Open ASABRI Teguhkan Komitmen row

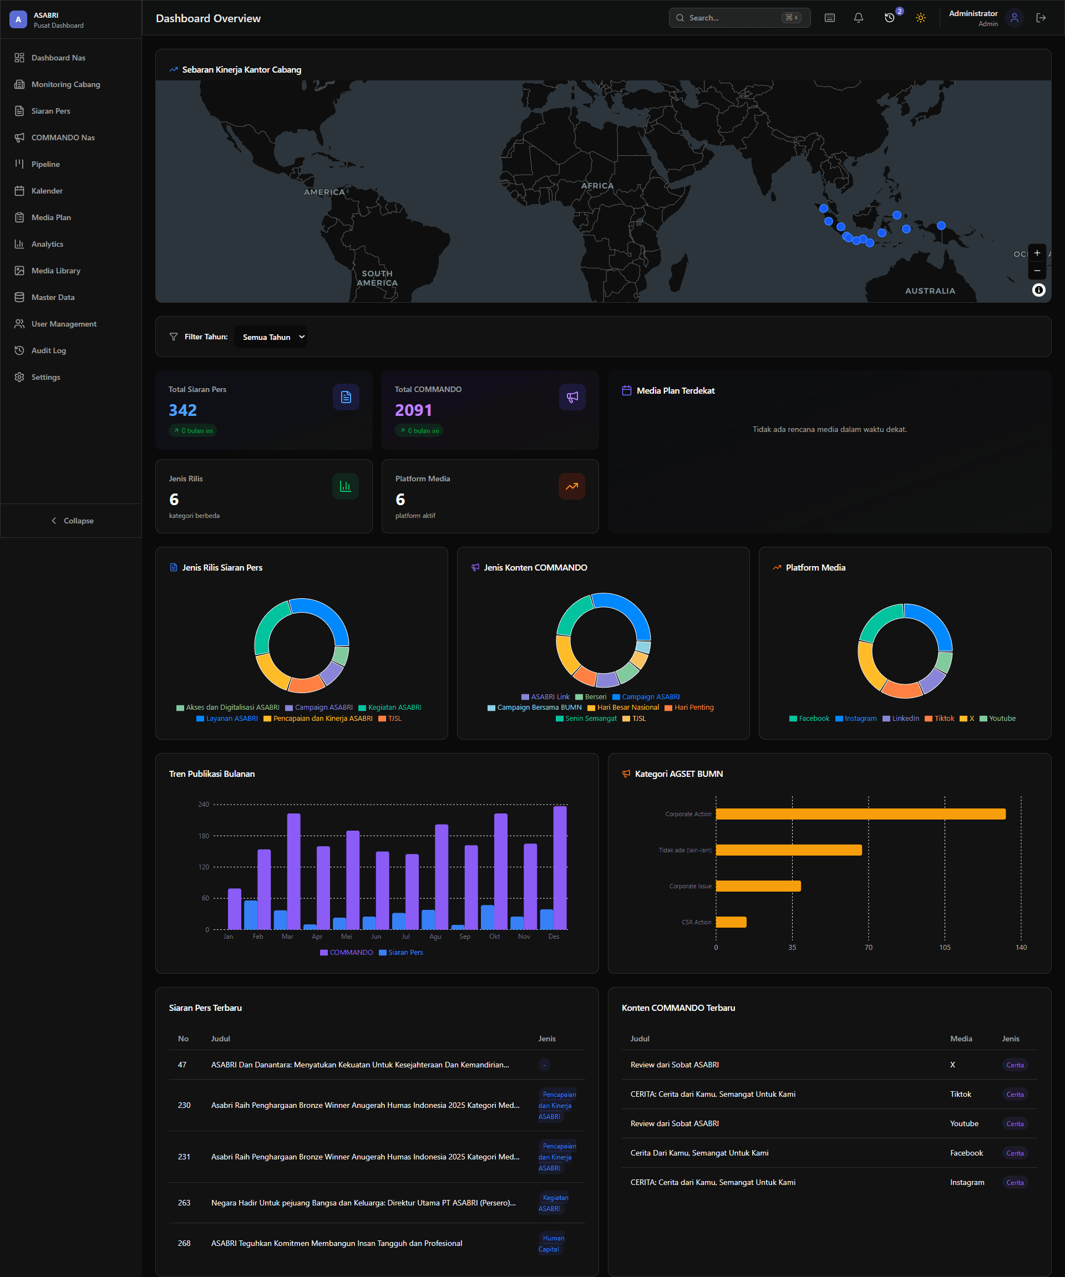[377, 1244]
